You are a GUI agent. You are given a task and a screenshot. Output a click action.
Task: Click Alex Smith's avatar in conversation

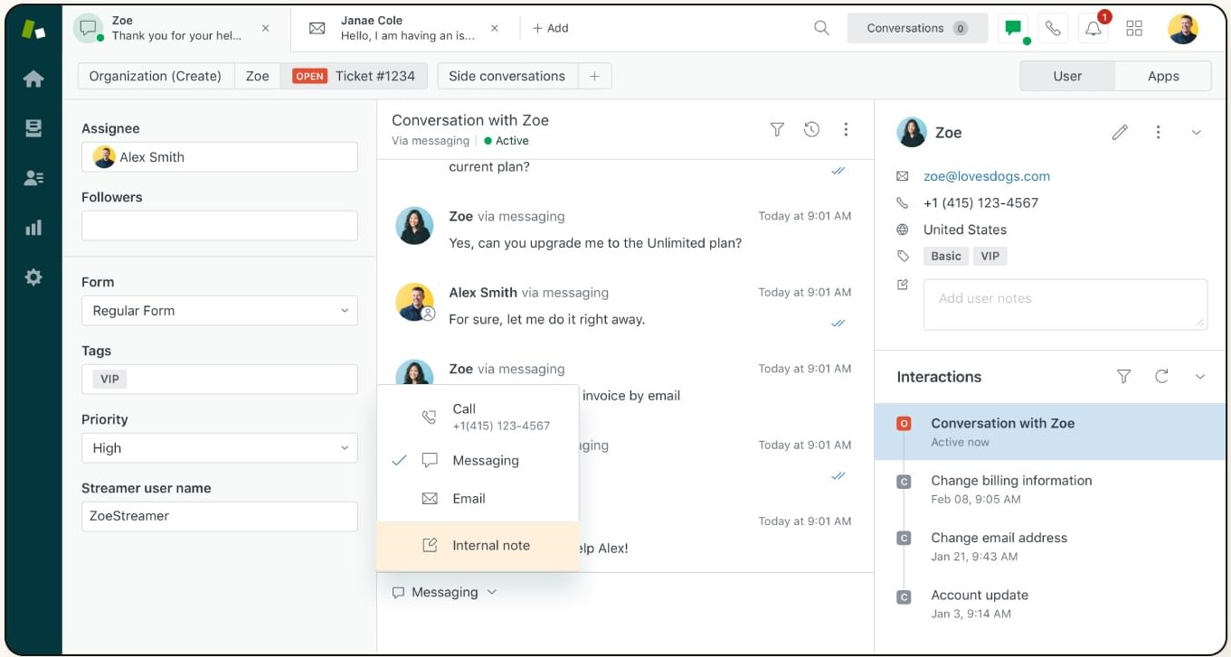pos(415,302)
